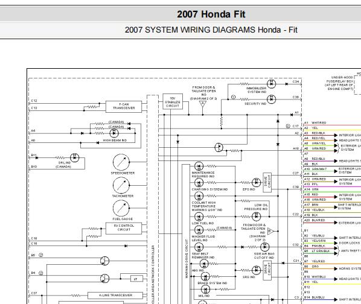Image resolution: width=361 pixels, height=304 pixels.
Task: Click COOLANT HIGH TEMPERATURE WARNING LIGHT IND text
Action: (x=207, y=206)
